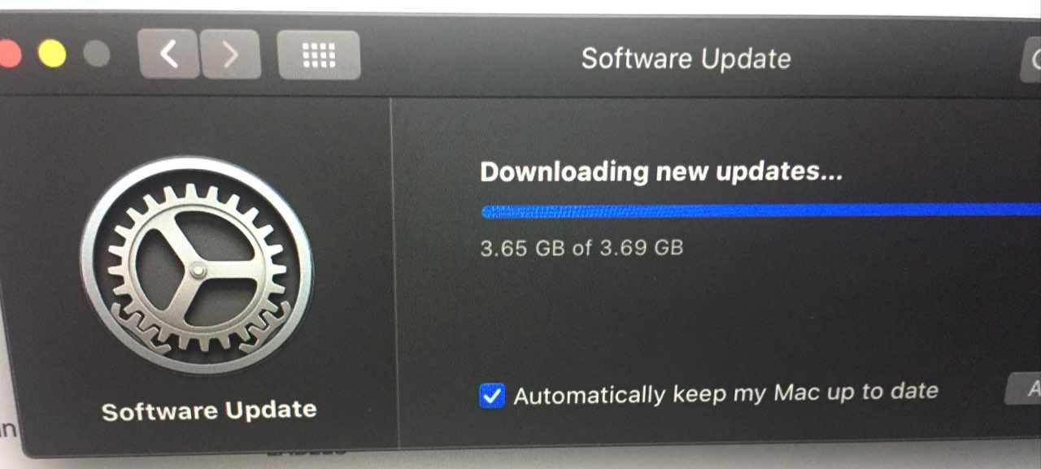Minimize window with the yellow button
Image resolution: width=1041 pixels, height=469 pixels.
click(x=52, y=55)
